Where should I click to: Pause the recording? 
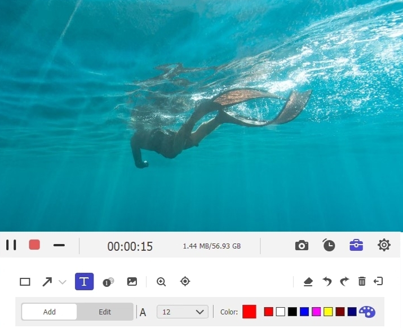point(11,245)
